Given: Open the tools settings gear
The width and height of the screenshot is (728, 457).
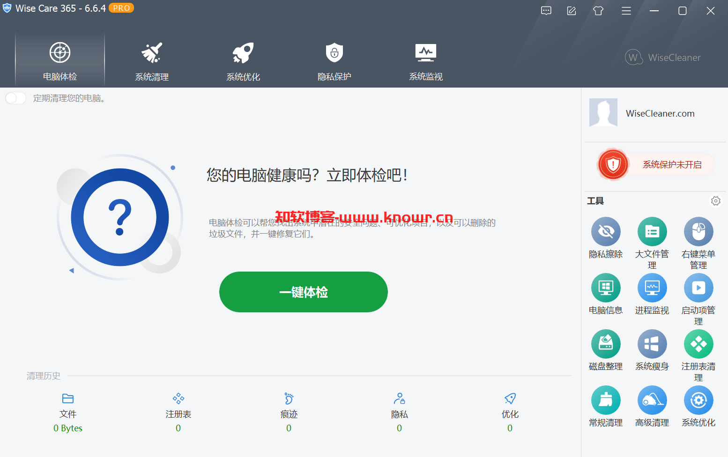Looking at the screenshot, I should [x=716, y=201].
